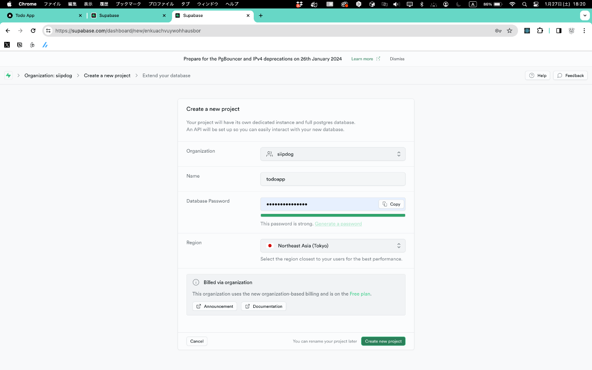Open the 編集 menu
The image size is (592, 370).
coord(72,4)
